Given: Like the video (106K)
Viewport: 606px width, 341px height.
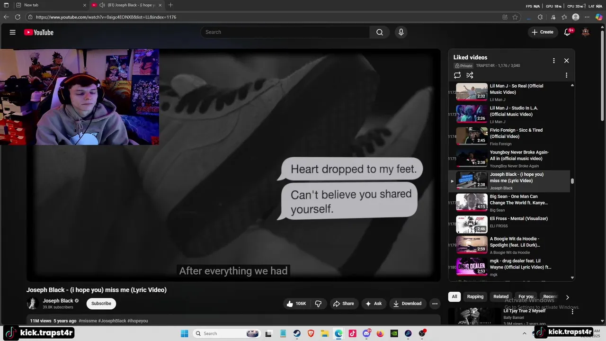Looking at the screenshot, I should click(x=296, y=304).
